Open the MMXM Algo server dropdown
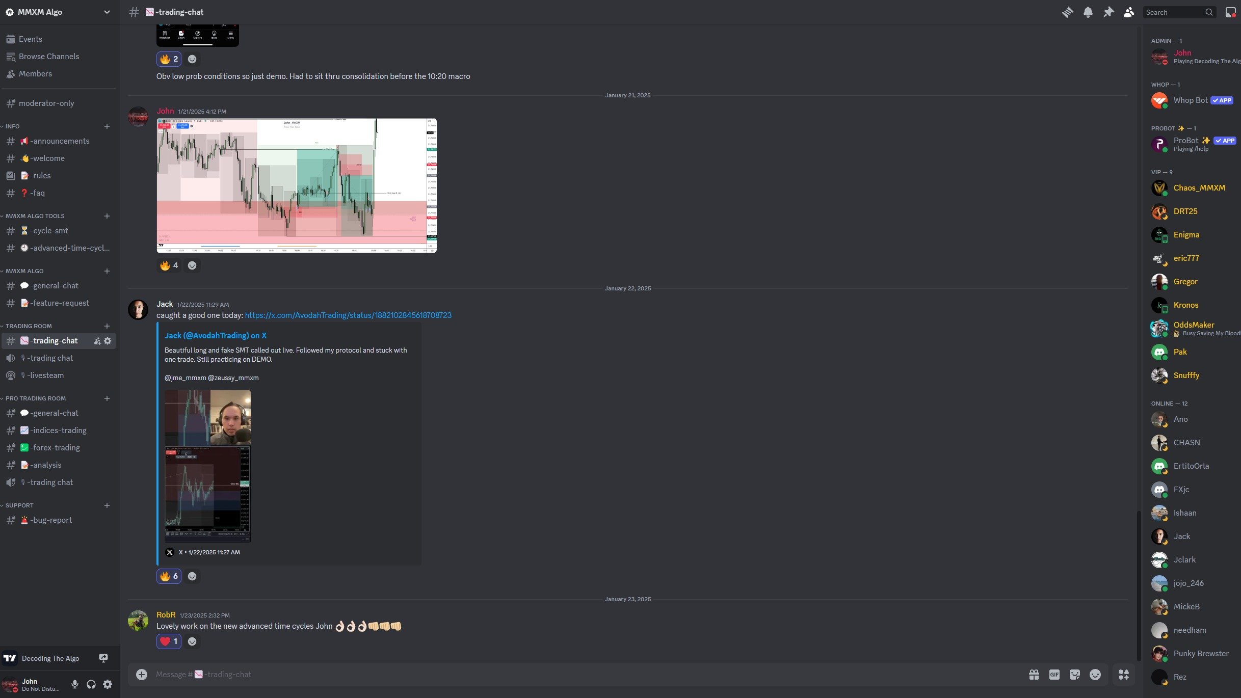This screenshot has width=1241, height=698. (107, 12)
